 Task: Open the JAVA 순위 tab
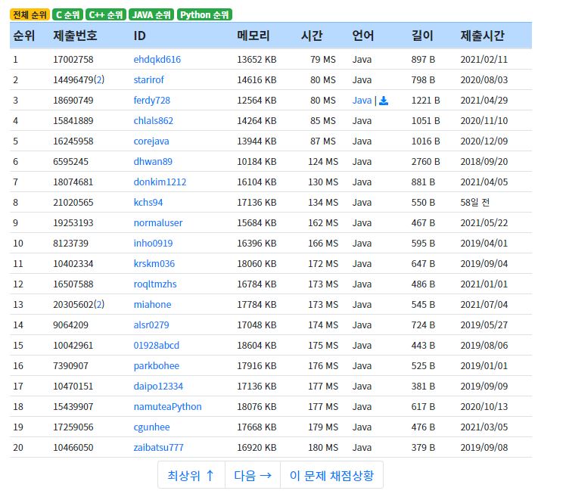click(x=151, y=15)
